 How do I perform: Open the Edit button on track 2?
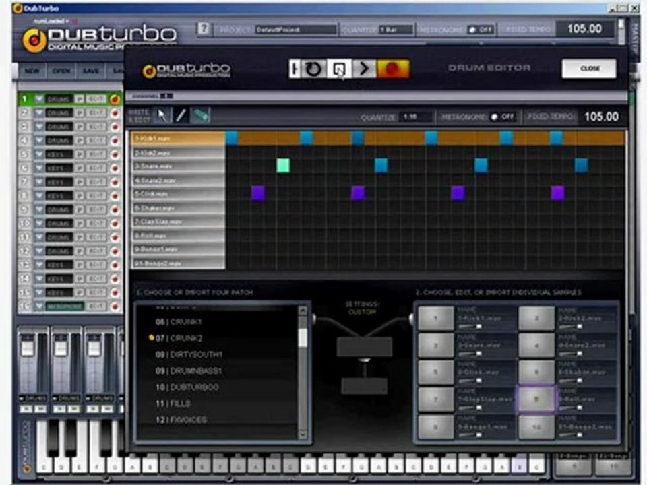point(96,113)
